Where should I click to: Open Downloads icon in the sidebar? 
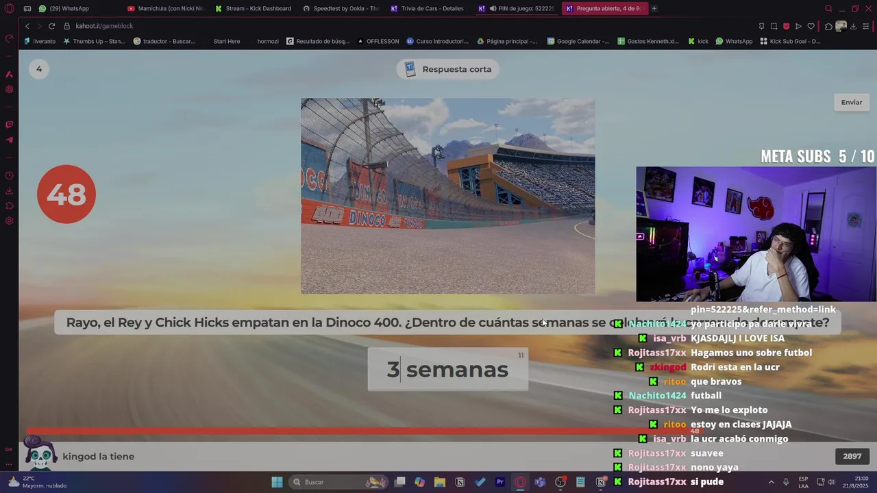tap(9, 190)
